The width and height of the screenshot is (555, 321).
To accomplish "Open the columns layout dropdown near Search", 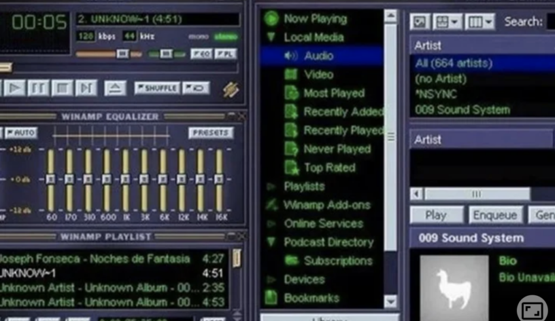I will pyautogui.click(x=481, y=22).
